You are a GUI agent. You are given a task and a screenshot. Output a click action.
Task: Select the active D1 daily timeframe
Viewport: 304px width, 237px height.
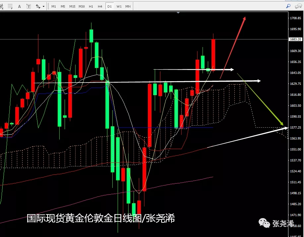tap(109, 6)
